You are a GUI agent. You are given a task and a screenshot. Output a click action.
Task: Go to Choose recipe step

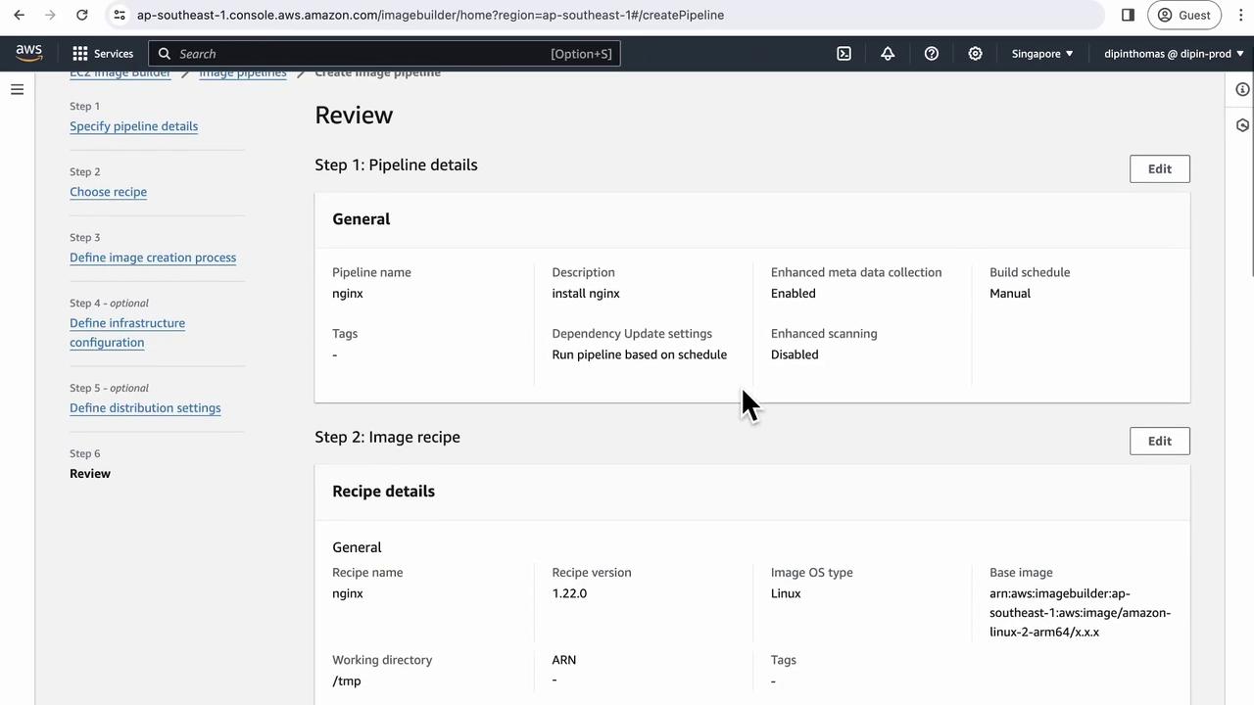coord(108,192)
